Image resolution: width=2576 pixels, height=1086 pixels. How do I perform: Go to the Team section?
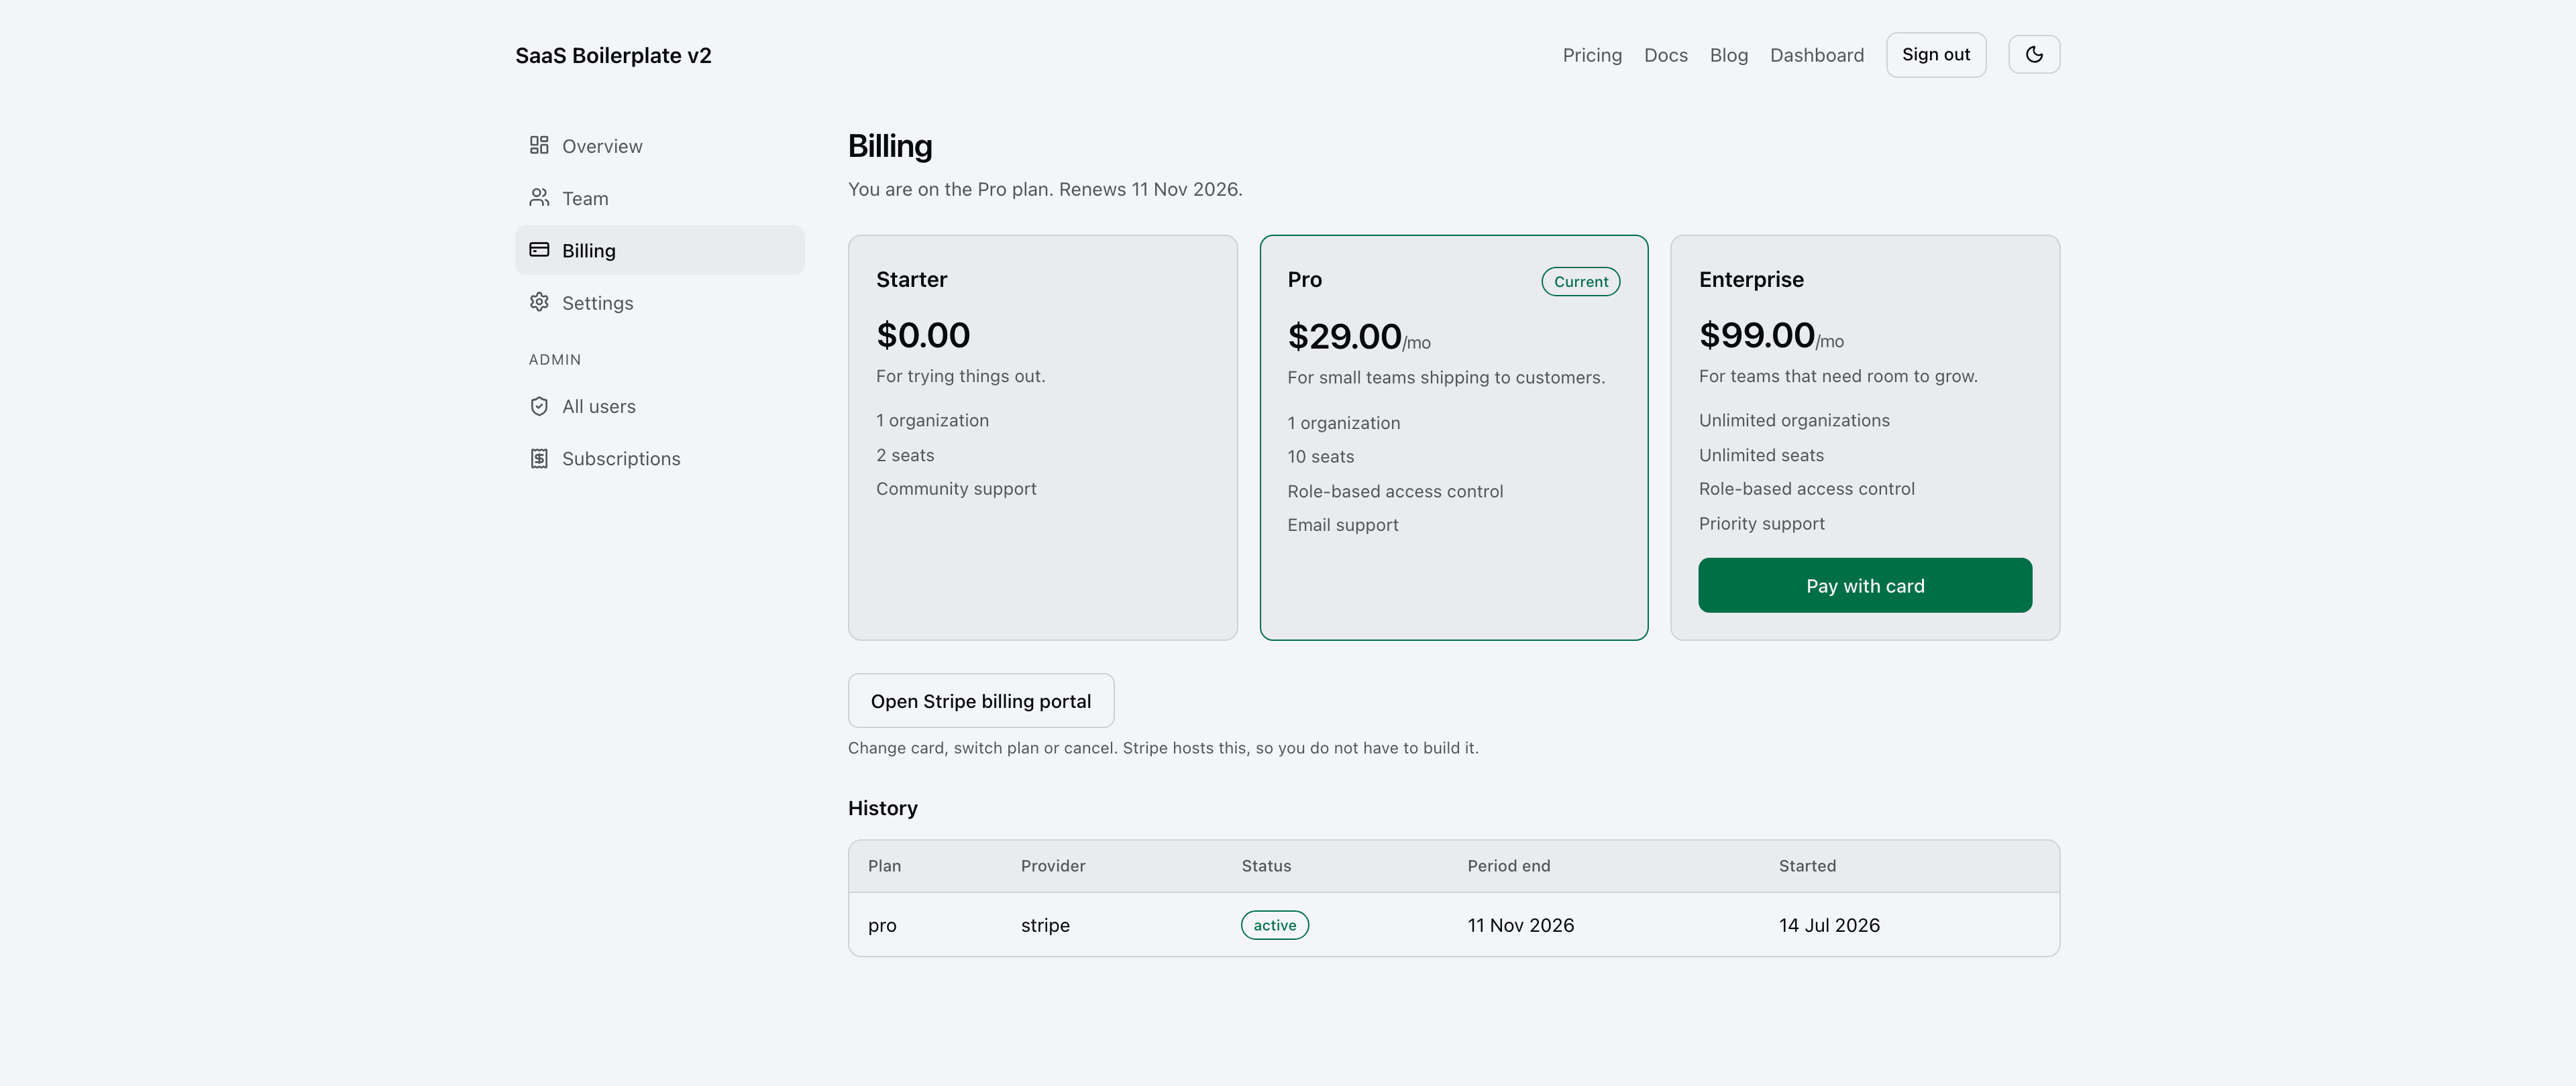[660, 198]
